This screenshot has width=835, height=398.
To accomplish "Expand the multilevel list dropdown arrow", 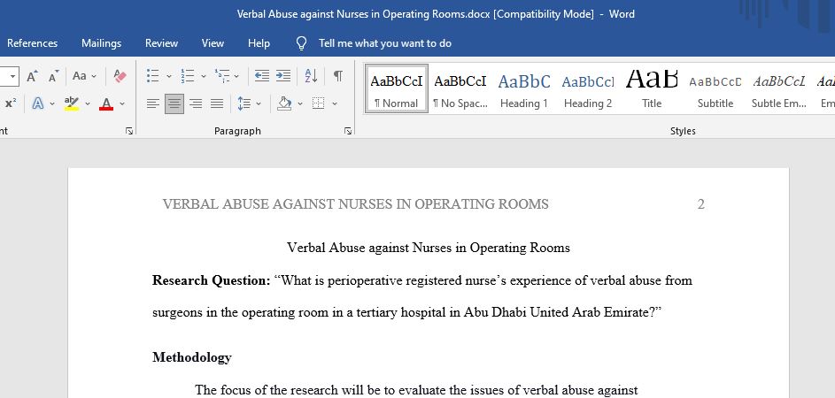I will (236, 77).
